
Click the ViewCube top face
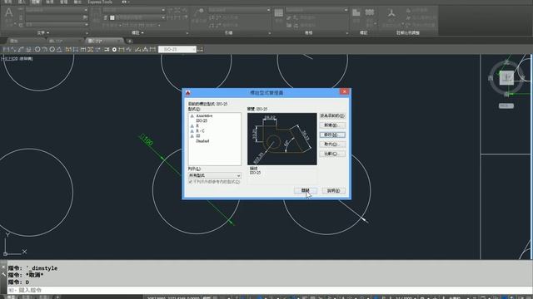pyautogui.click(x=506, y=77)
